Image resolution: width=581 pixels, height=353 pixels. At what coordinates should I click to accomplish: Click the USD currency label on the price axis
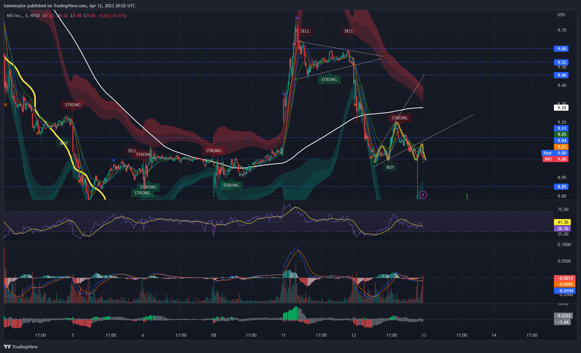click(x=561, y=15)
